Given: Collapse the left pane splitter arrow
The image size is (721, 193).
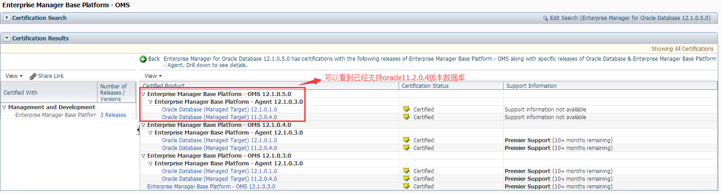Looking at the screenshot, I should click(138, 130).
